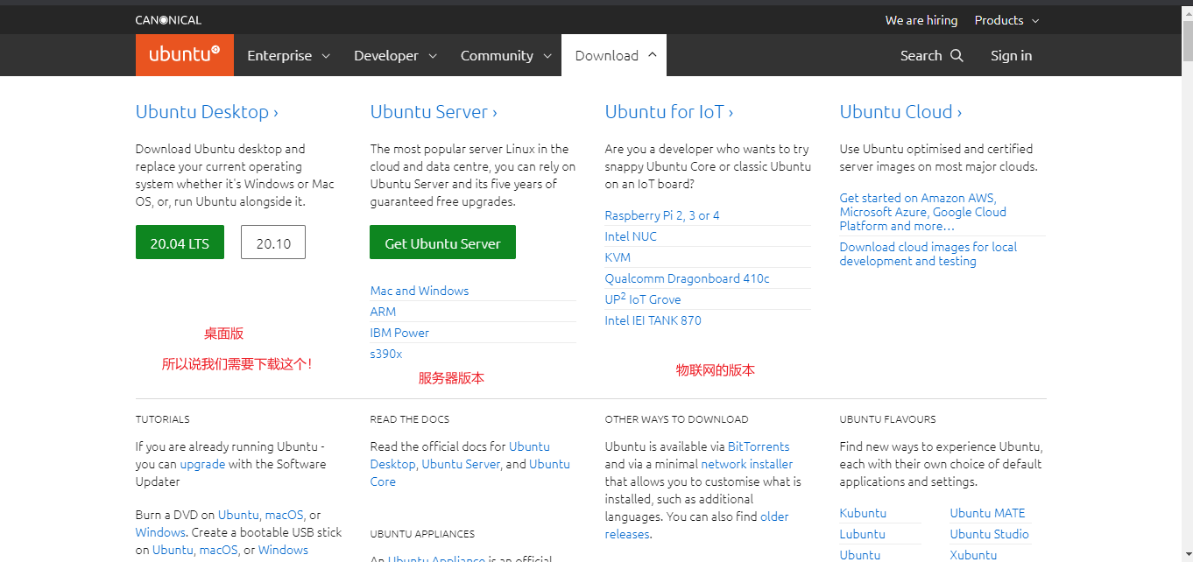
Task: Open the Ubuntu MATE flavour link
Action: pyautogui.click(x=987, y=513)
